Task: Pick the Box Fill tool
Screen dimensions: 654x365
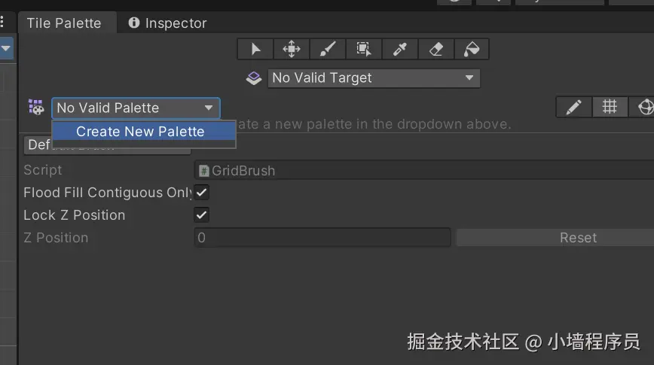Action: click(364, 50)
